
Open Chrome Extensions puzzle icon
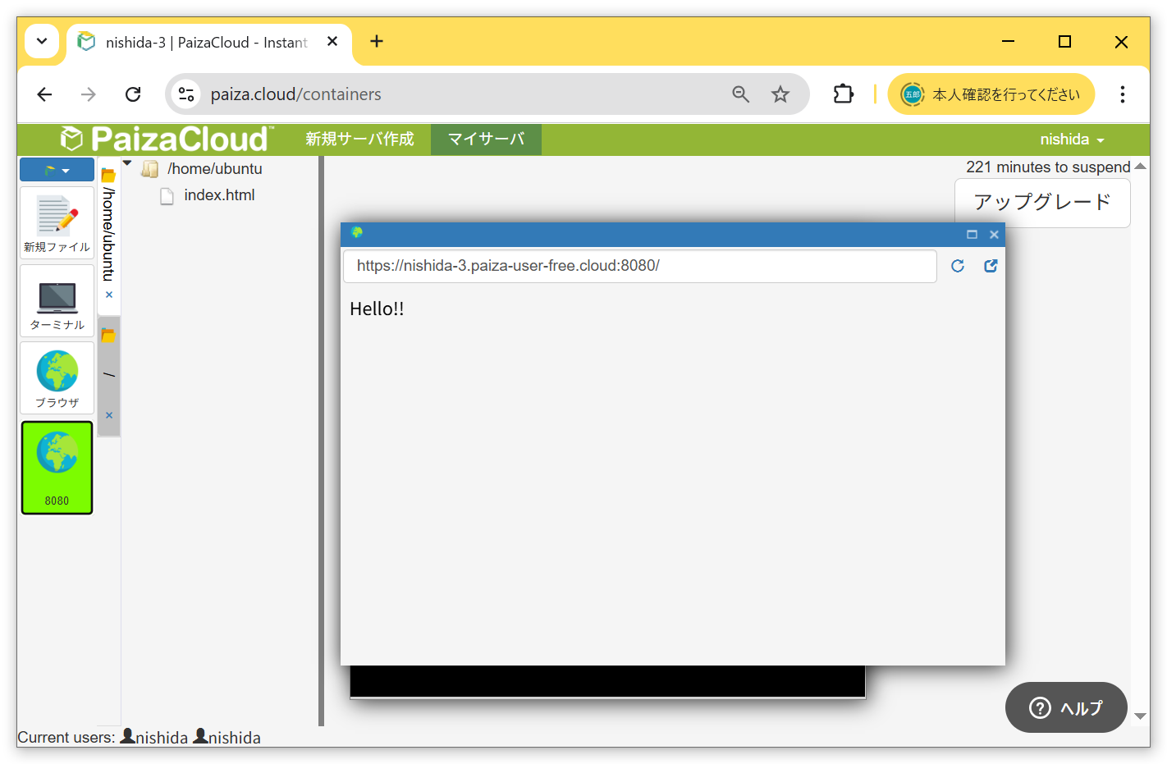pyautogui.click(x=843, y=94)
